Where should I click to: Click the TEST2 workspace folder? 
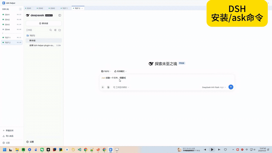44,36
